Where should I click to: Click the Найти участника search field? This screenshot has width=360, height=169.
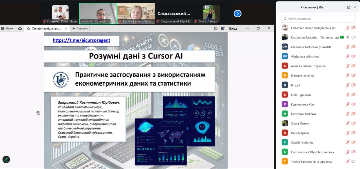pos(318,19)
